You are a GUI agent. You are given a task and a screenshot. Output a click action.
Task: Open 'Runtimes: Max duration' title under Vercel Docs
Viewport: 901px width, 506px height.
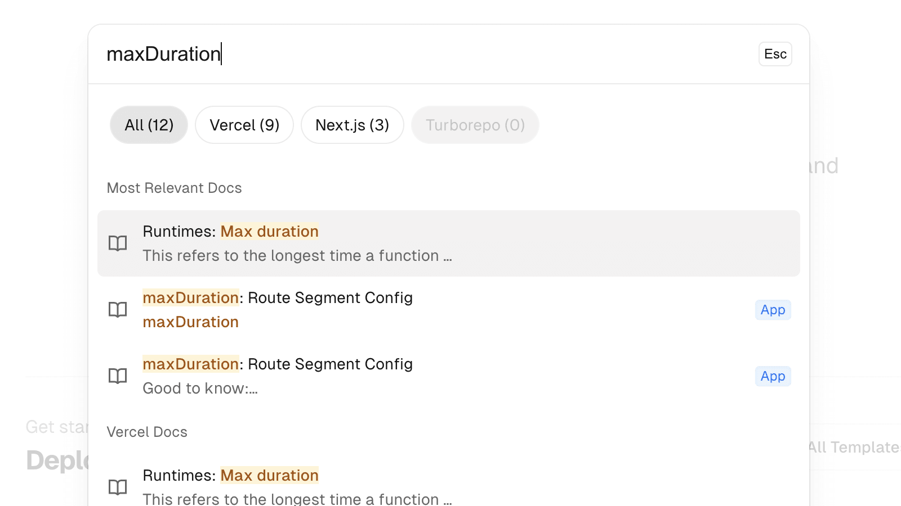tap(230, 476)
